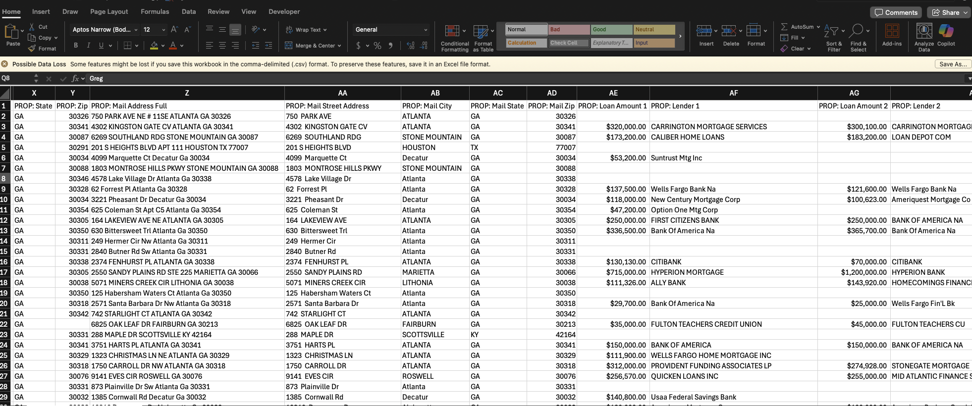972x406 pixels.
Task: Open the View tab
Action: [x=249, y=11]
